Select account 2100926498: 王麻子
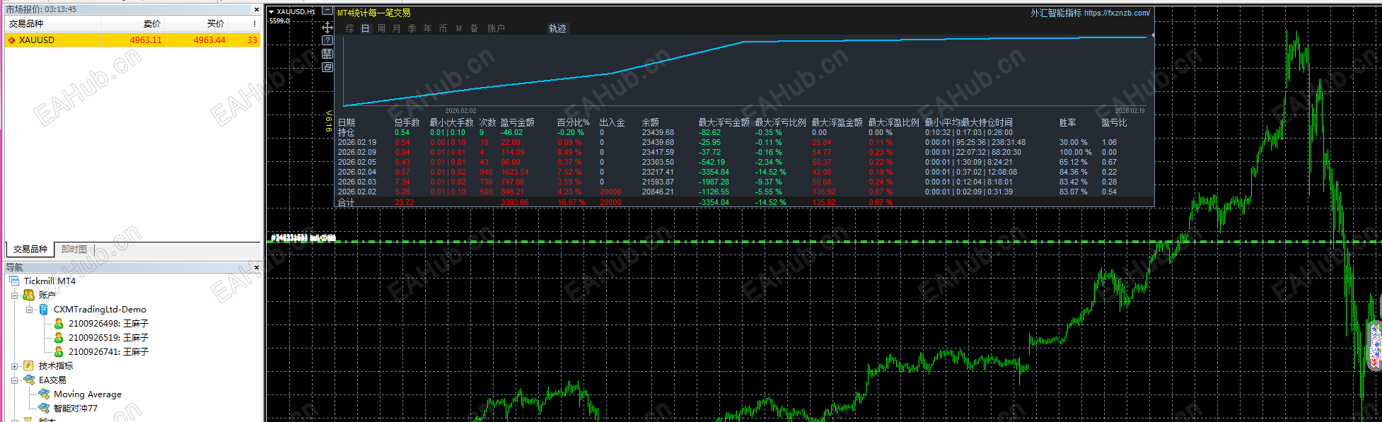Viewport: 1382px width, 422px height. [x=108, y=324]
